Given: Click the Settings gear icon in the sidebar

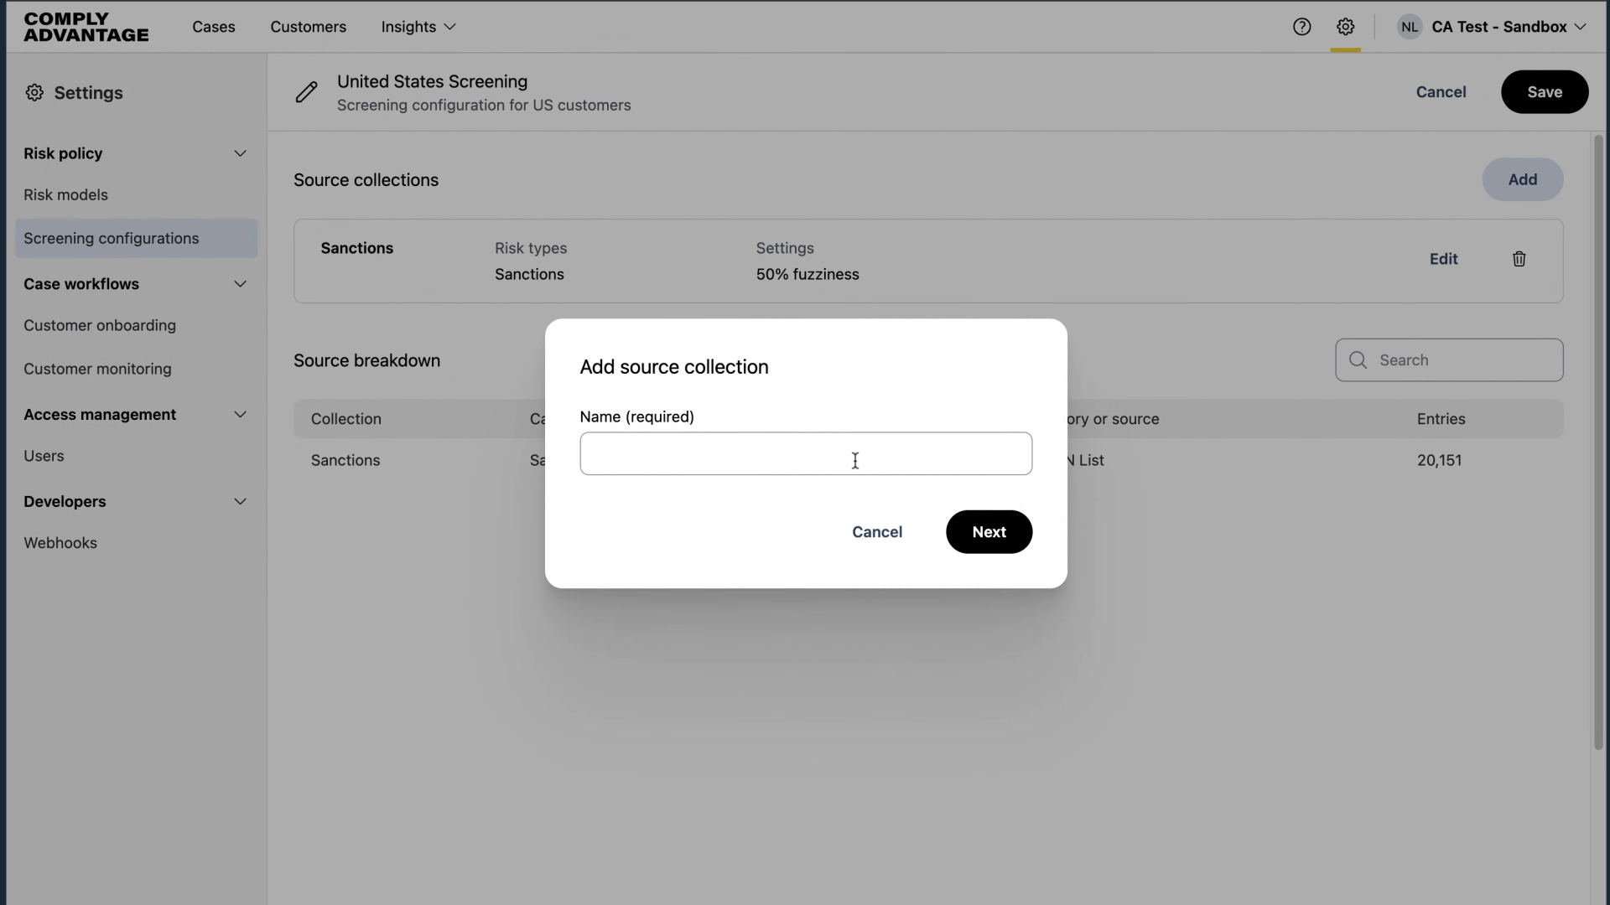Looking at the screenshot, I should (x=34, y=92).
